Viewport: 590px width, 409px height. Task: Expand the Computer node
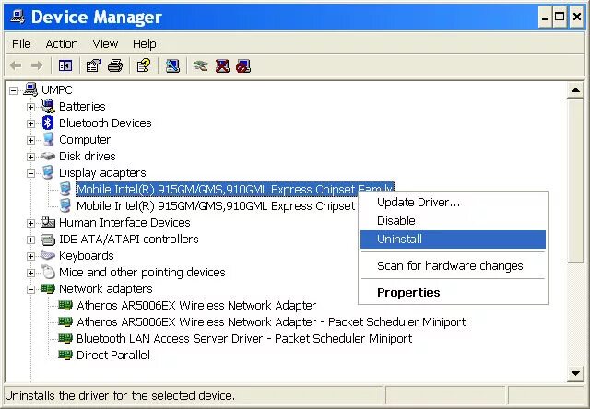tap(30, 140)
